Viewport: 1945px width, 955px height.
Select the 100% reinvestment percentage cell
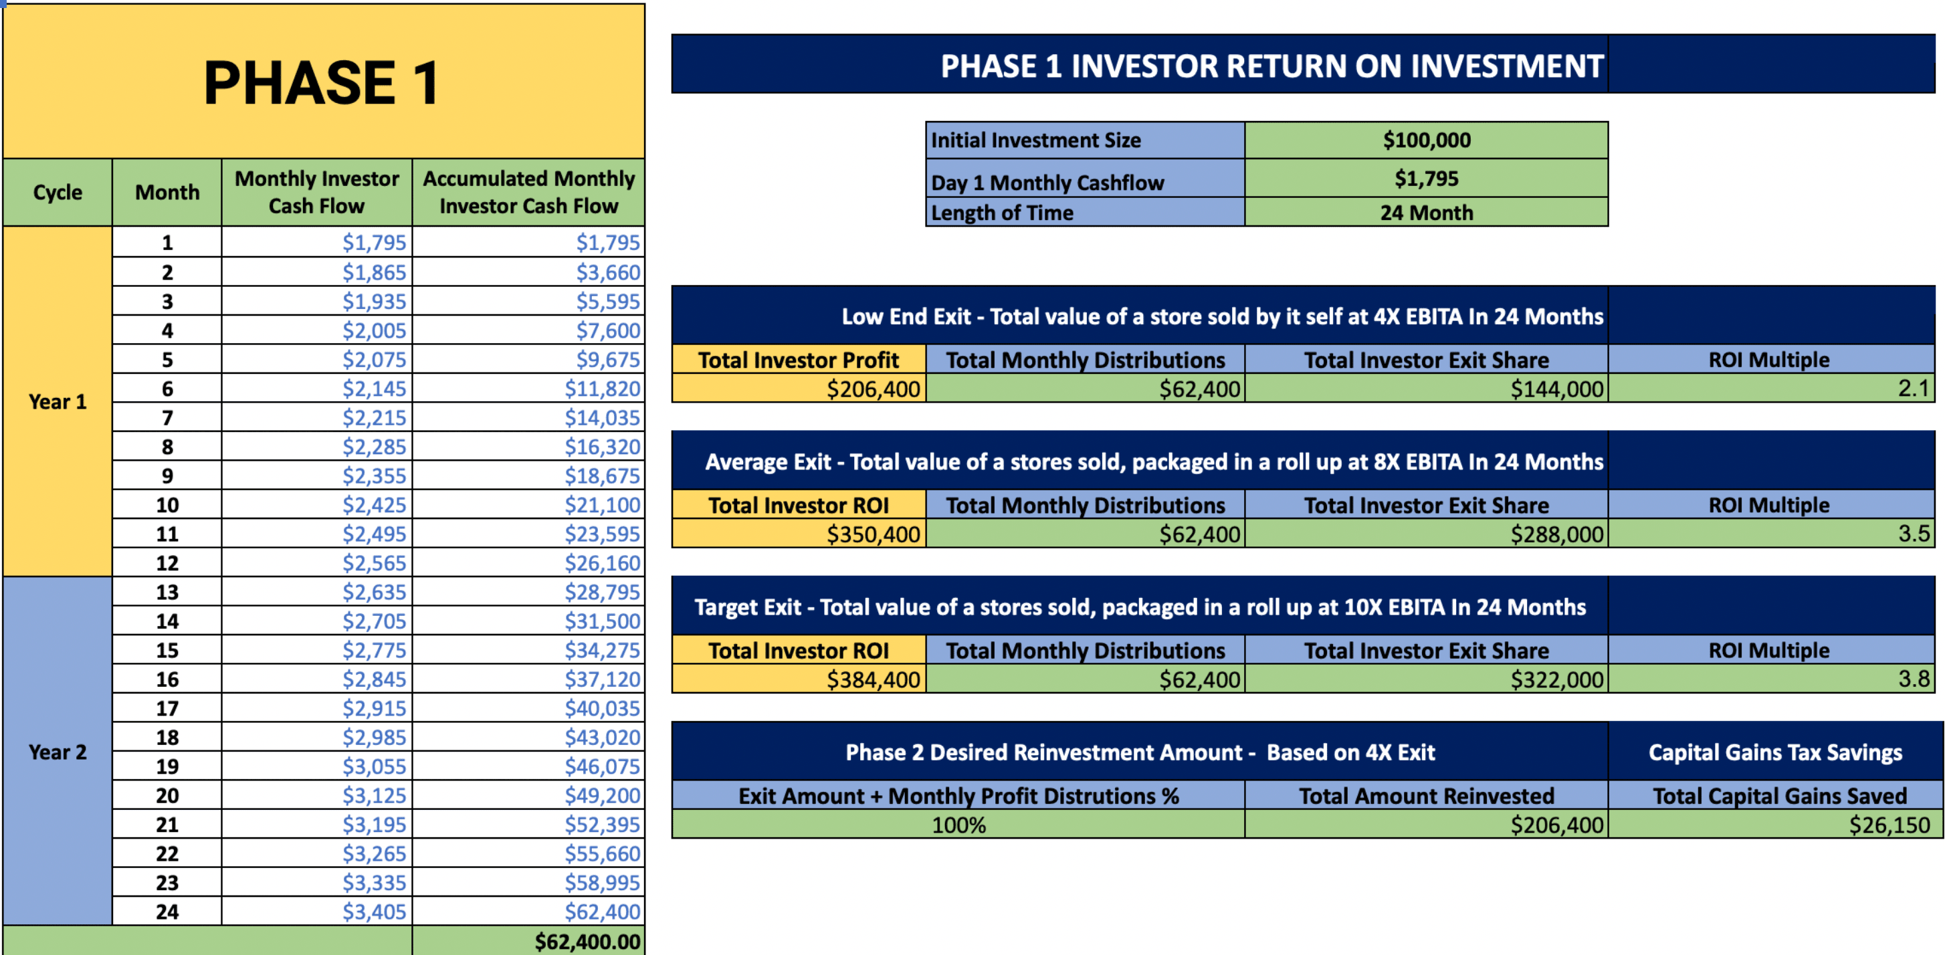[x=957, y=825]
